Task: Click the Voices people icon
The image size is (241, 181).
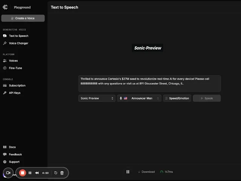Action: [x=5, y=61]
